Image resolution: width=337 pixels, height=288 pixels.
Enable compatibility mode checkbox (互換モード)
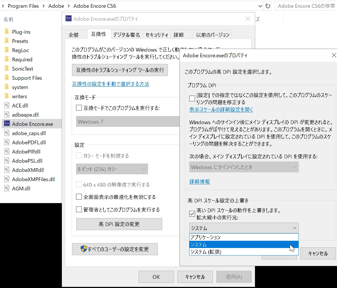click(79, 108)
